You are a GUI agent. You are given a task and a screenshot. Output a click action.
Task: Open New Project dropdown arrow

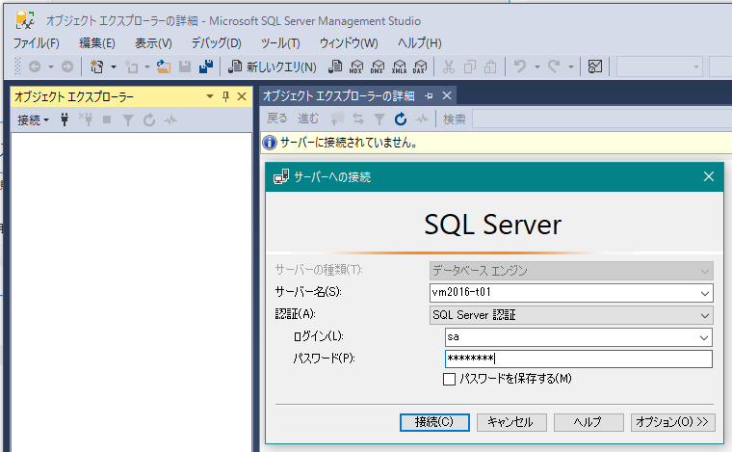click(x=113, y=66)
